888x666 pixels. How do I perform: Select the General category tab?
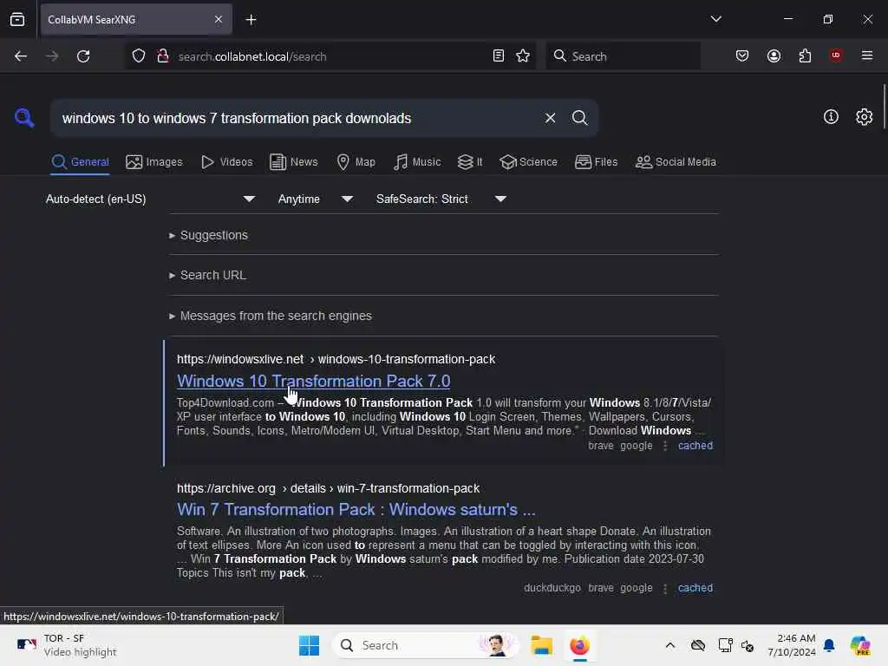(x=80, y=162)
